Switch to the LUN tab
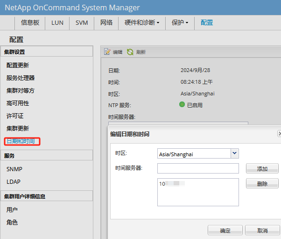 click(x=57, y=22)
